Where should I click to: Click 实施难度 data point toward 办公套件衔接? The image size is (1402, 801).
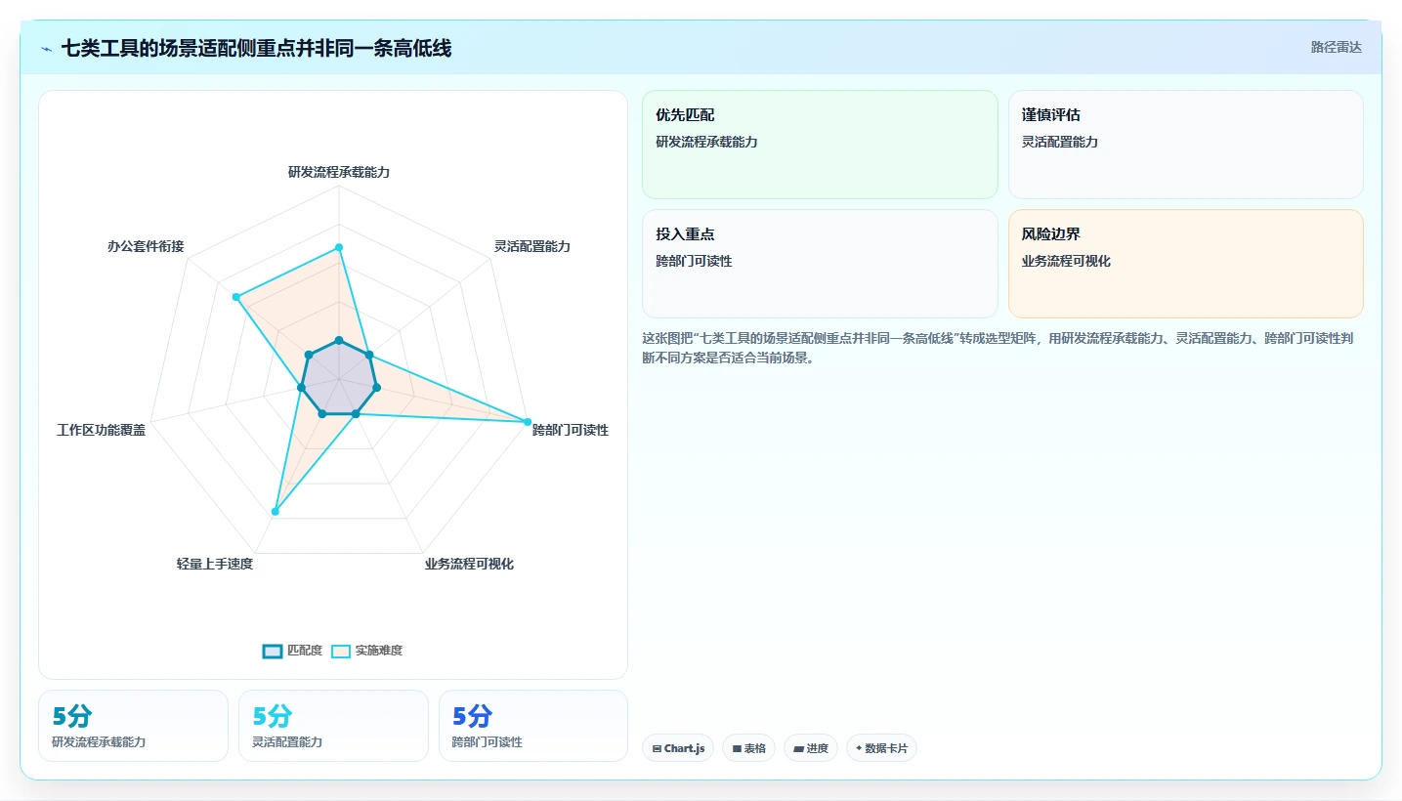coord(236,296)
